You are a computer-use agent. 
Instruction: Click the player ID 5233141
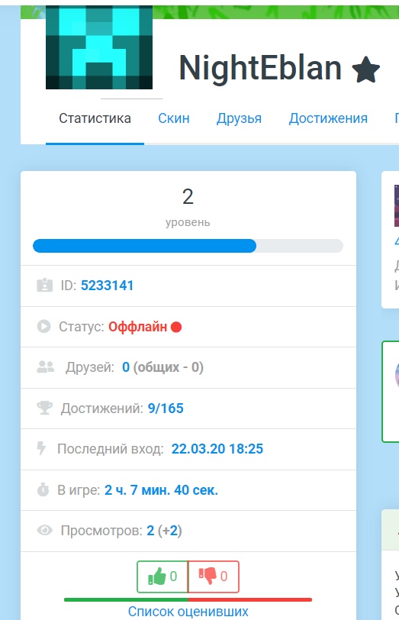(107, 286)
